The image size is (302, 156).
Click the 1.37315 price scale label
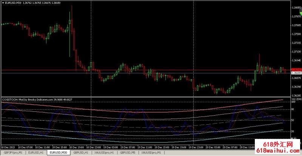click(x=296, y=43)
